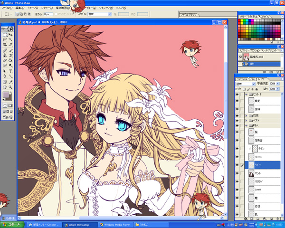Toggle the lock transparent pixels checkbox

pyautogui.click(x=244, y=89)
